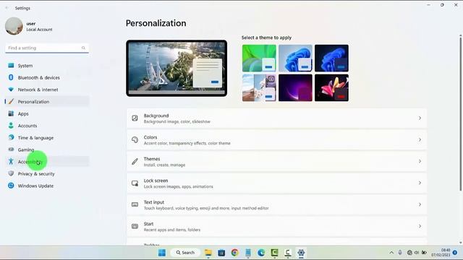Click the Start row icon
This screenshot has height=260, width=463.
[135, 226]
